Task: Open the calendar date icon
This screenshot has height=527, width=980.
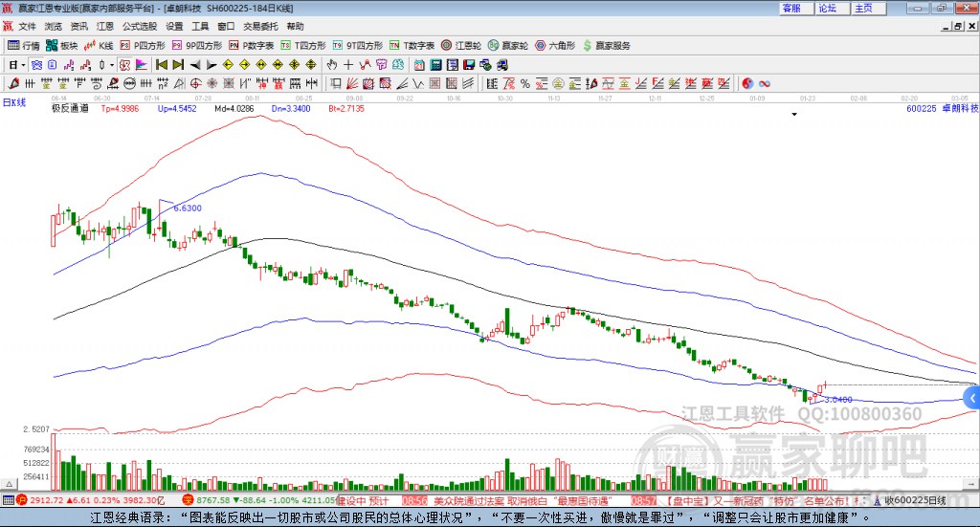Action: (x=419, y=65)
